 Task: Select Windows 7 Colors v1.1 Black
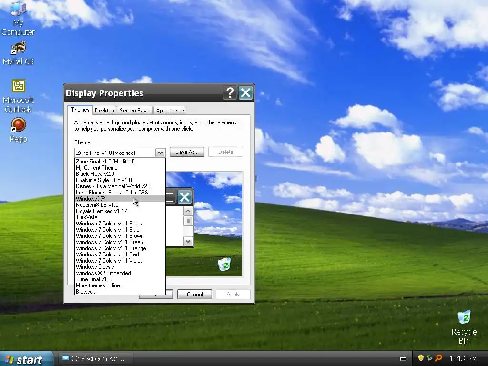point(120,224)
